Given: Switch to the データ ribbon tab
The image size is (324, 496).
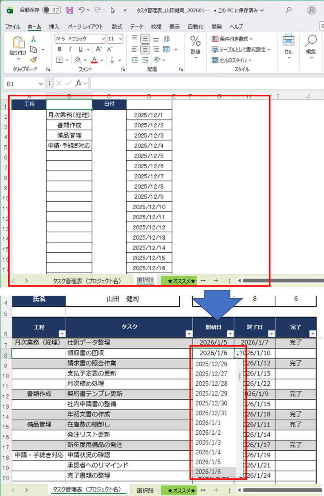Looking at the screenshot, I should 136,27.
